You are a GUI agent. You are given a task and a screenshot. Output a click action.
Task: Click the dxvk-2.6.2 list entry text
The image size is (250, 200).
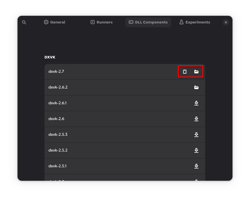pyautogui.click(x=58, y=87)
